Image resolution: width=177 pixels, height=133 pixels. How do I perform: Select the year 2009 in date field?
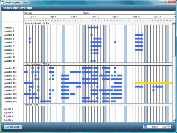pos(165,126)
